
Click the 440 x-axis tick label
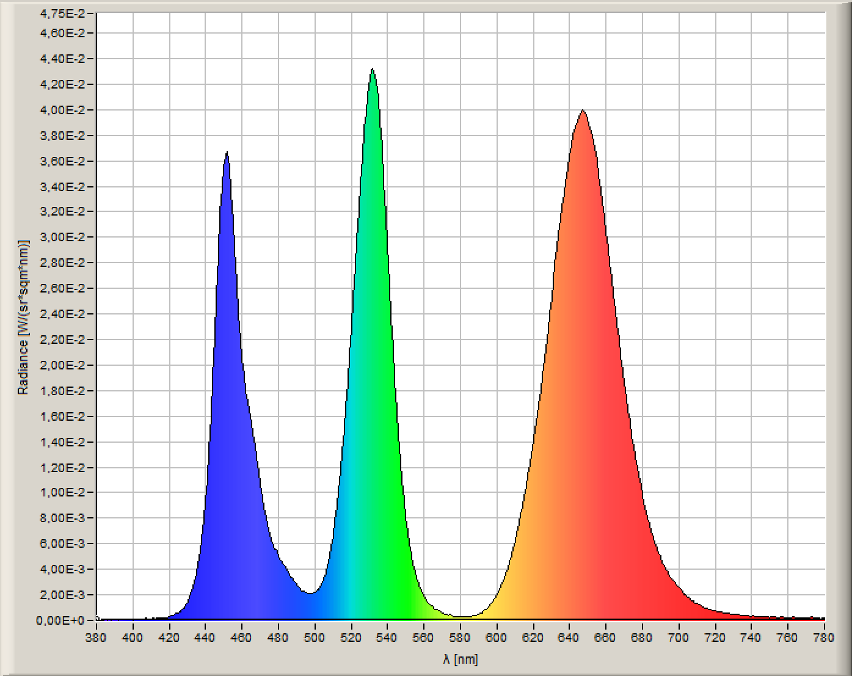205,638
